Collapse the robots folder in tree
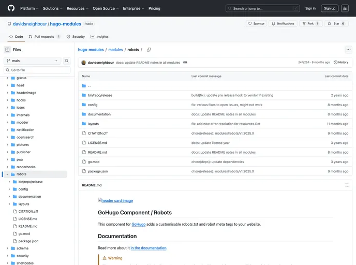Screen dimensions: 356x265 click(7, 174)
